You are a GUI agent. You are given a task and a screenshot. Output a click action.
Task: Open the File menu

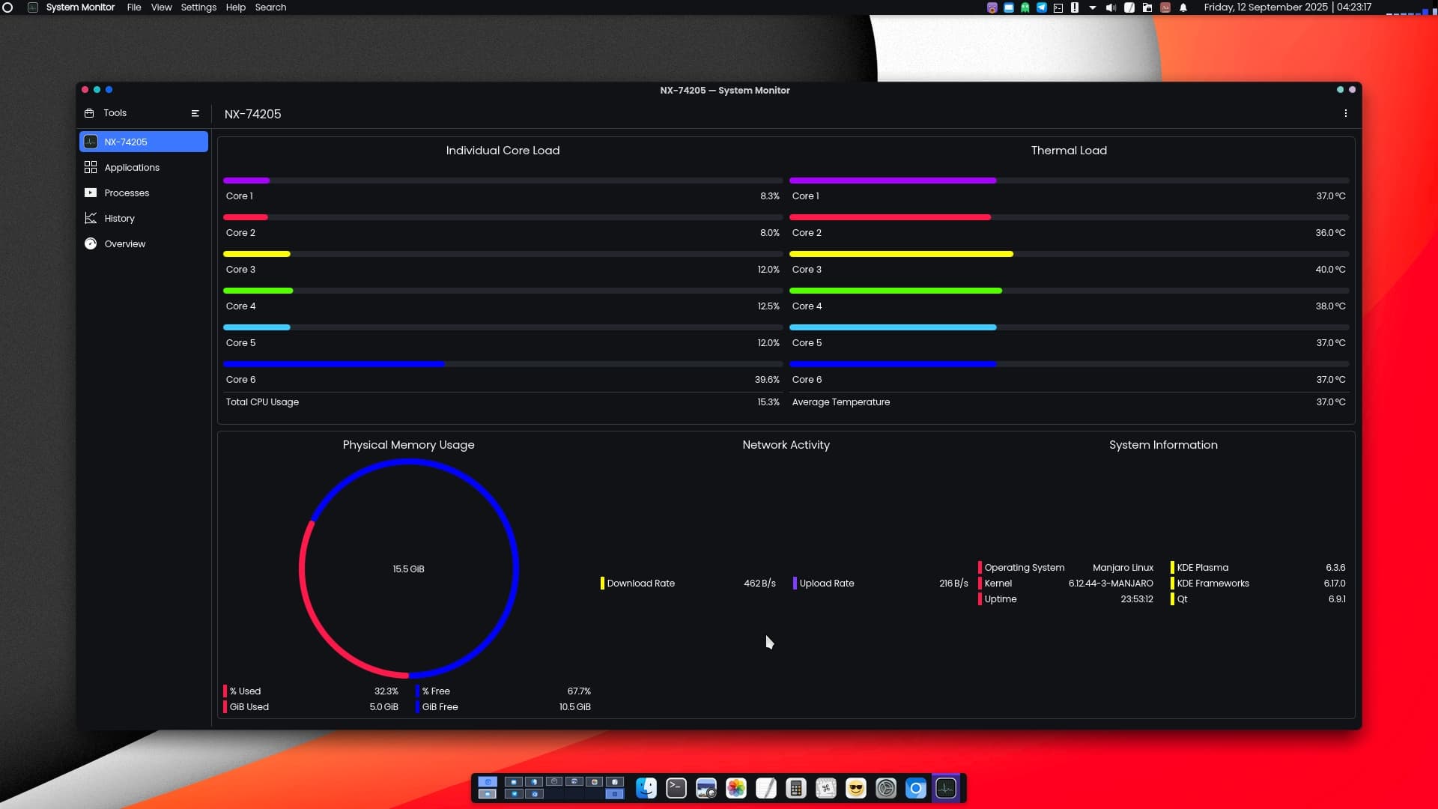click(x=133, y=7)
